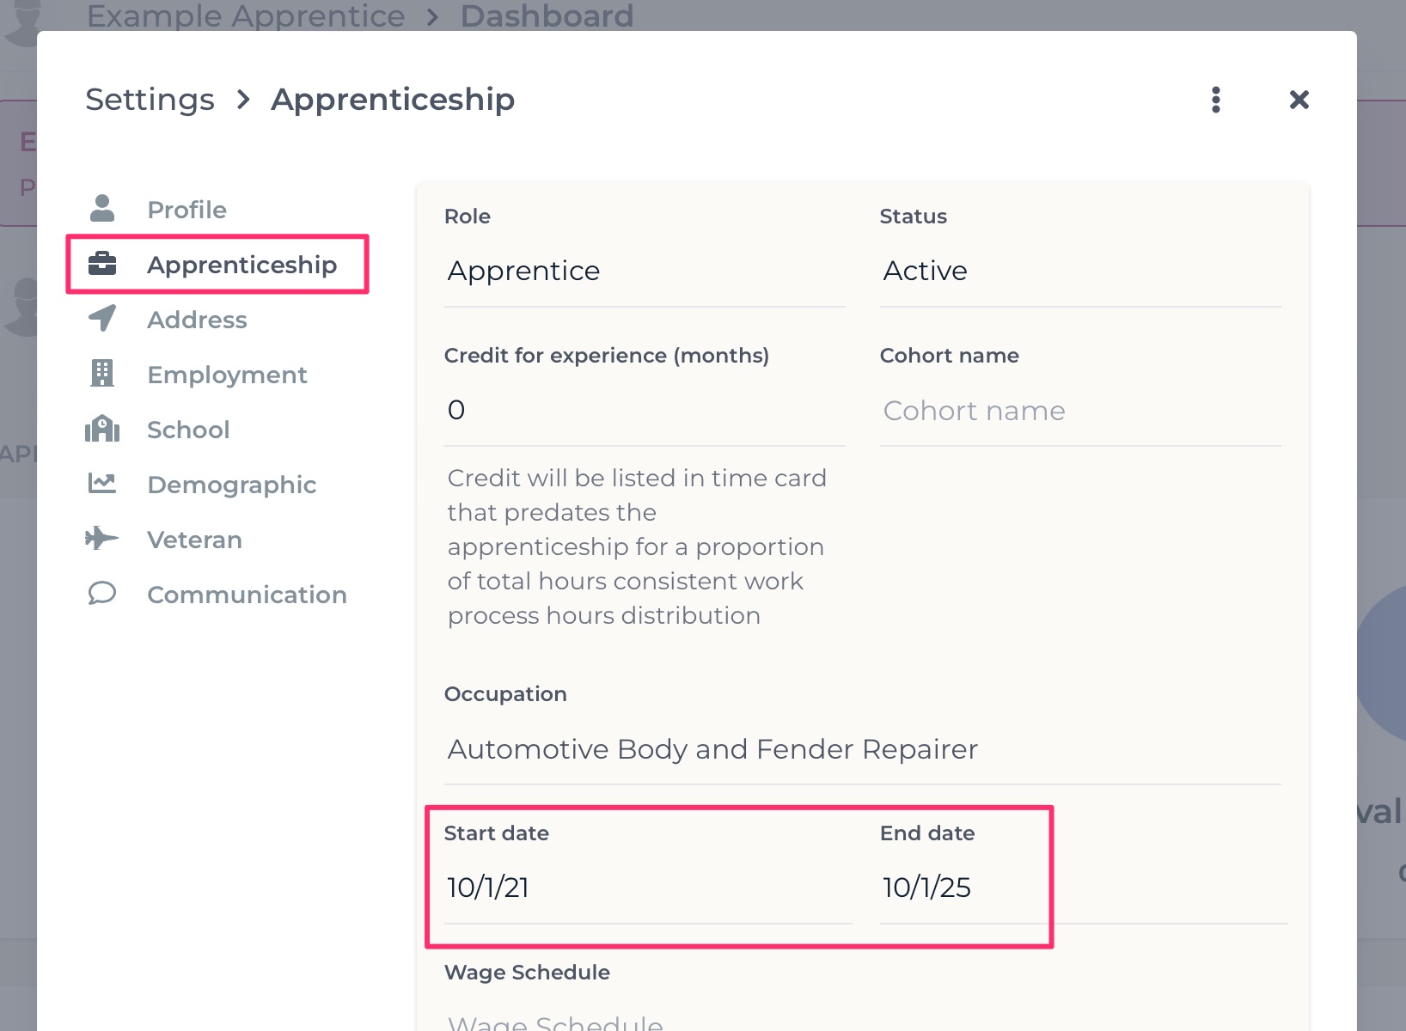Select the Communication settings section
Screen dimensions: 1406x1031
247,595
